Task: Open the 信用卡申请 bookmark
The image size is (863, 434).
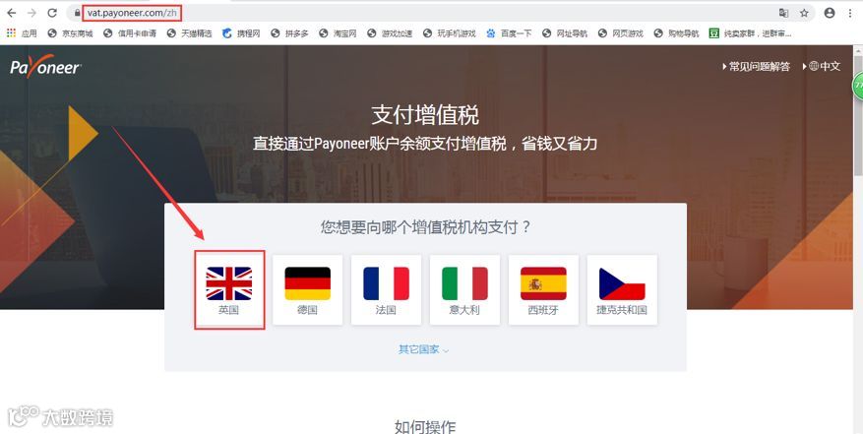Action: (130, 33)
